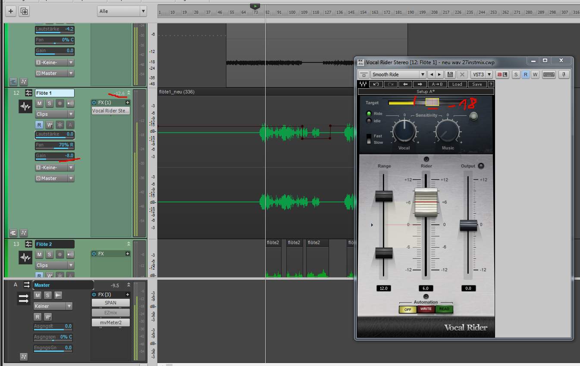
Task: Set Vocal Rider automation to WRITE
Action: point(426,309)
